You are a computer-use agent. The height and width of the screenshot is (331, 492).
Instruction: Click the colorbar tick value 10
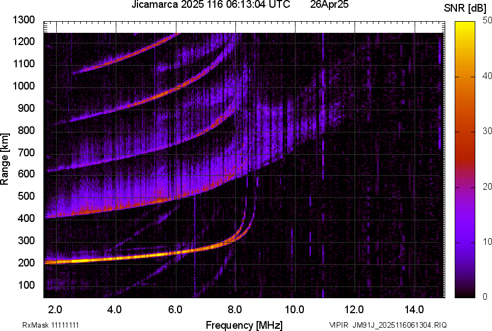coord(487,241)
